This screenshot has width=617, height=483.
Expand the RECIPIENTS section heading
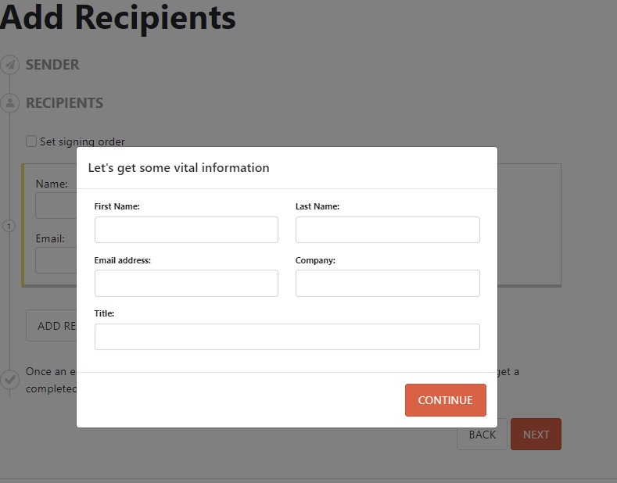click(x=64, y=103)
